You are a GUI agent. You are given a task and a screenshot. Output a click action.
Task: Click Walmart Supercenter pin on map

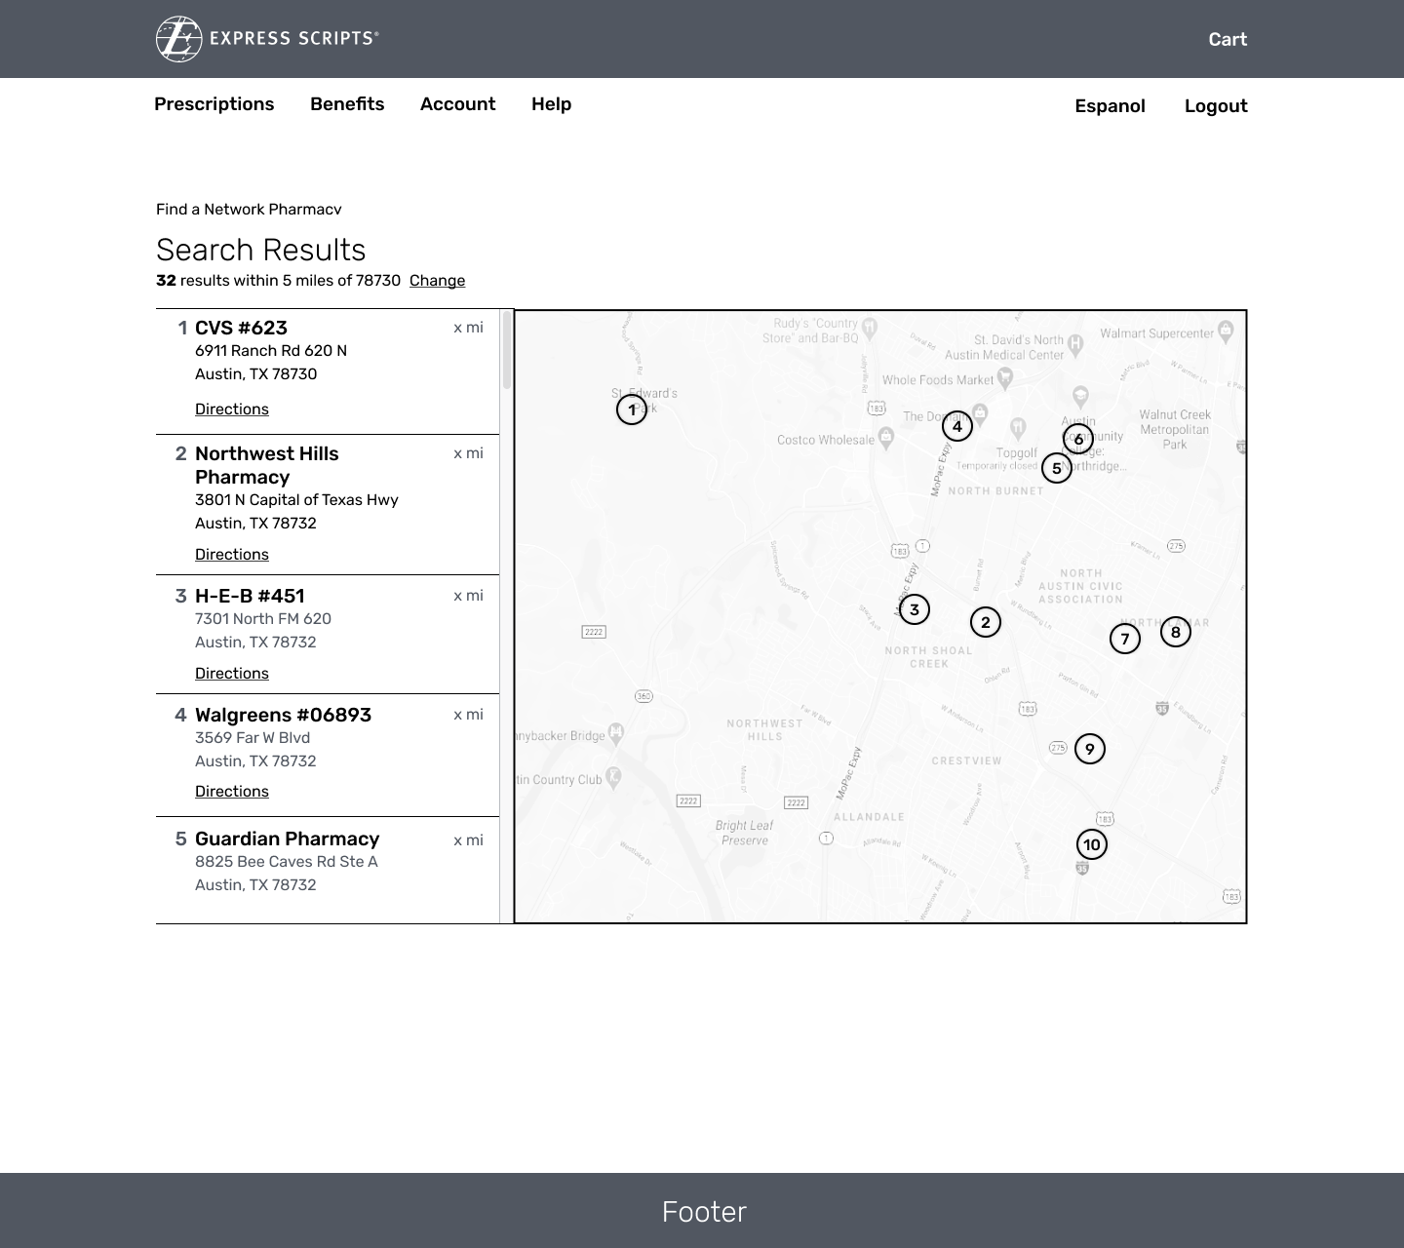(1227, 331)
